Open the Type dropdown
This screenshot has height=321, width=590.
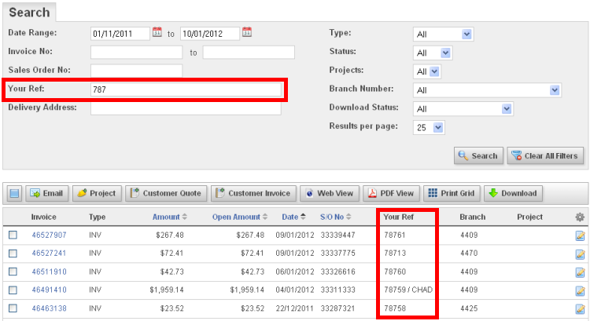pyautogui.click(x=443, y=35)
